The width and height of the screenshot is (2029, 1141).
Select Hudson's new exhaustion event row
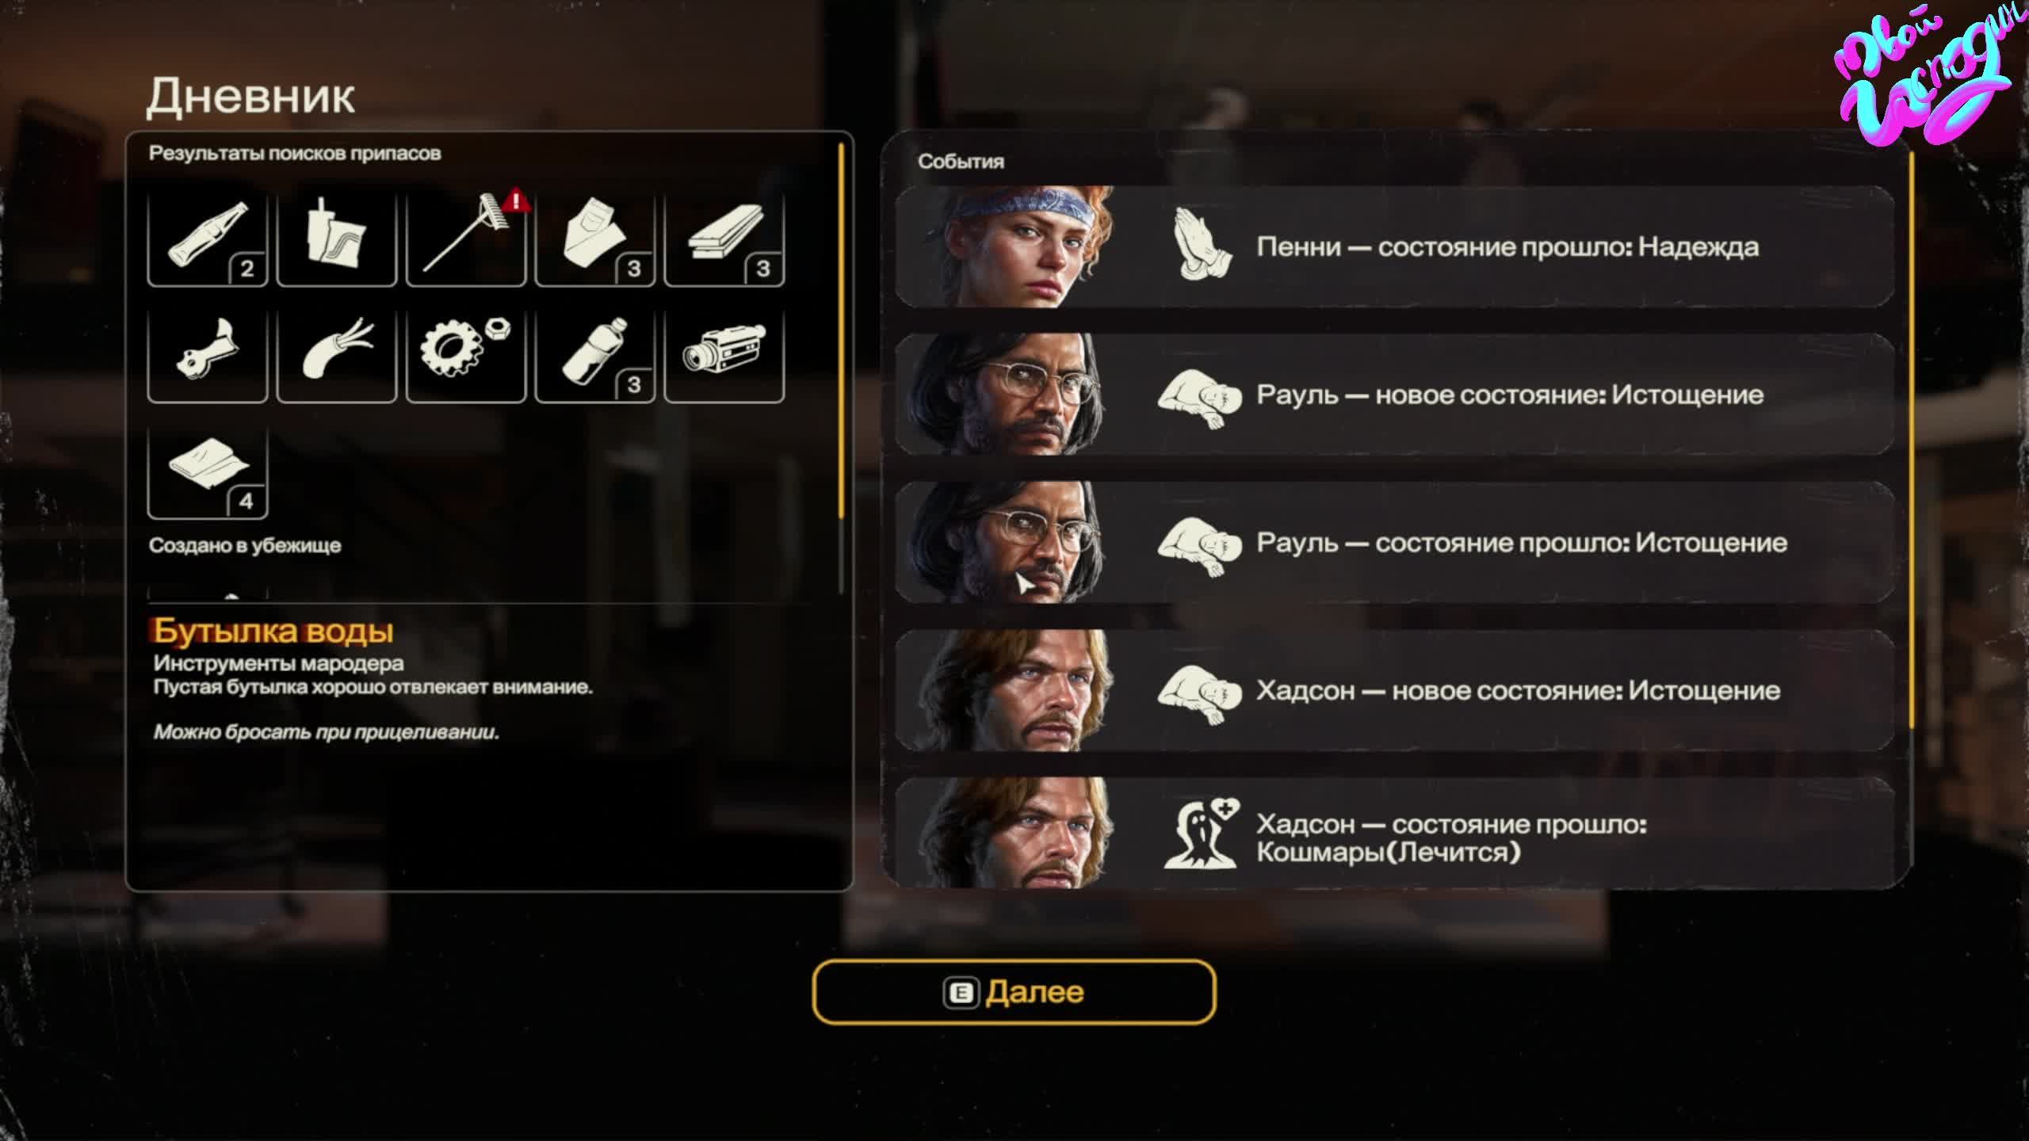(x=1395, y=690)
